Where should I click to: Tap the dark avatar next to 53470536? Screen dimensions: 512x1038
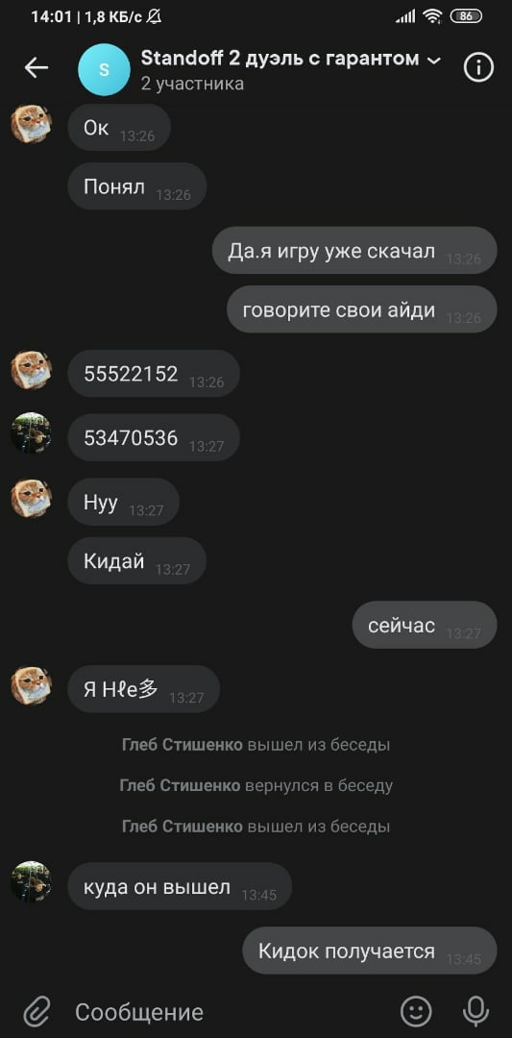pyautogui.click(x=31, y=433)
